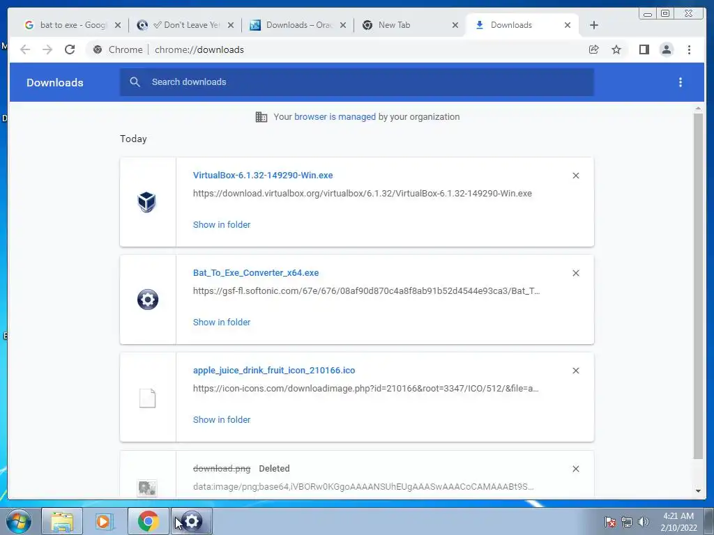Image resolution: width=714 pixels, height=535 pixels.
Task: Focus the Search downloads field
Action: point(356,82)
